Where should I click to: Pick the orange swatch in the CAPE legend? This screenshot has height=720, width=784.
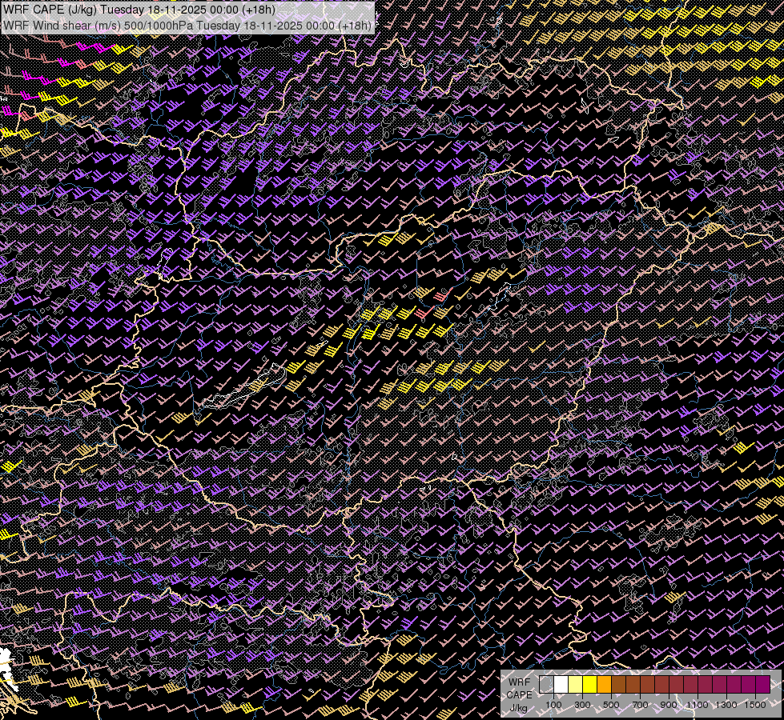coord(604,684)
